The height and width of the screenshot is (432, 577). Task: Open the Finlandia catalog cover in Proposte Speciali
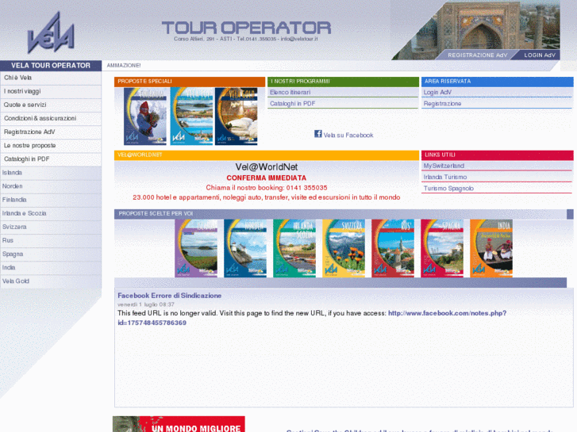point(145,117)
